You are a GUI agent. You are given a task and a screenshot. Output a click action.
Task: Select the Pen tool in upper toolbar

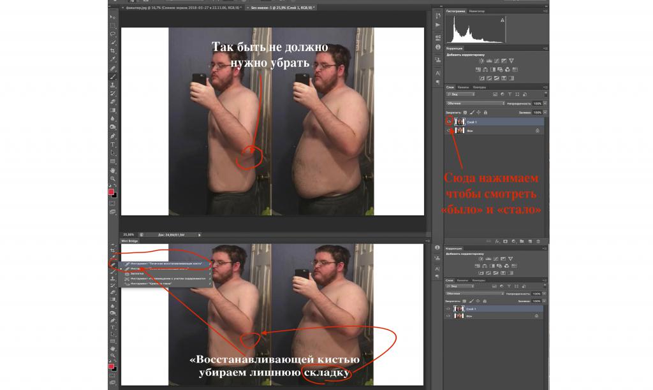pyautogui.click(x=113, y=136)
